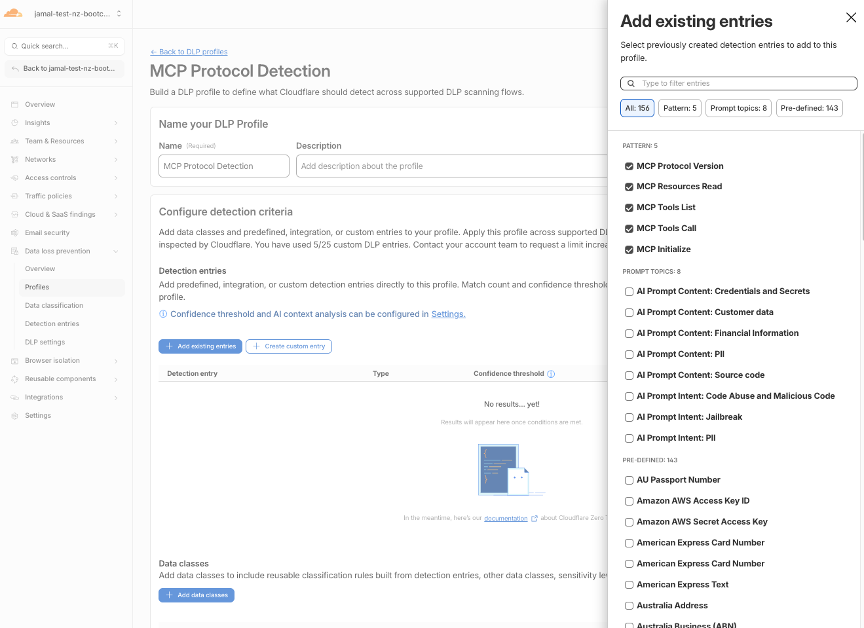Show all 156 entries filter tab

click(637, 108)
